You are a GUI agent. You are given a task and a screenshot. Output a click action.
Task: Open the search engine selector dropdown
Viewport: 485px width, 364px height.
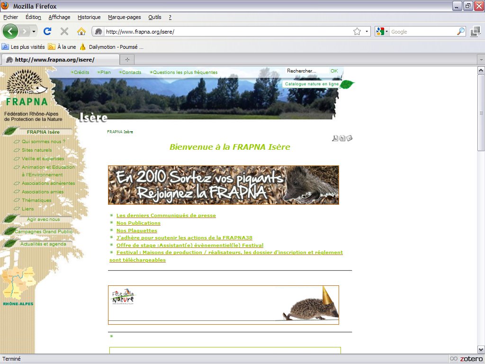tap(382, 31)
